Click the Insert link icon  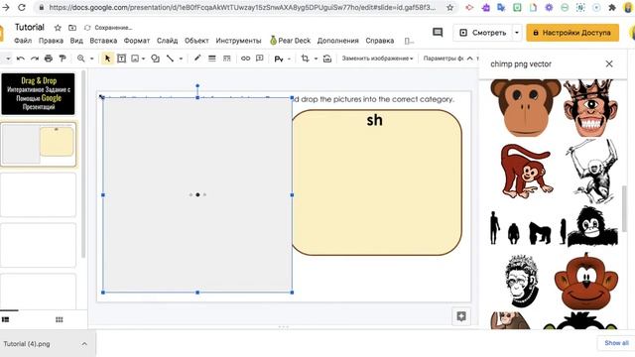click(x=245, y=59)
